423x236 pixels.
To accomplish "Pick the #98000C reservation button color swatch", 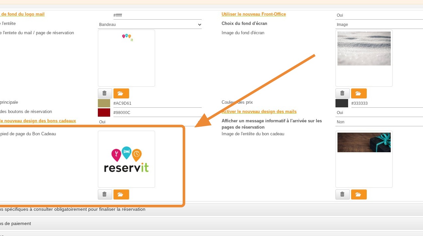I will pos(104,113).
